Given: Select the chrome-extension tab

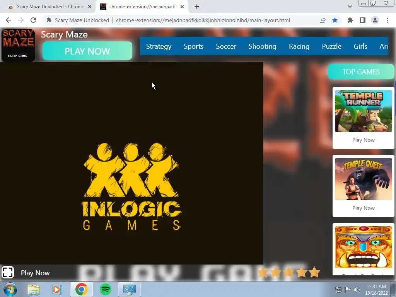Looking at the screenshot, I should pos(142,7).
